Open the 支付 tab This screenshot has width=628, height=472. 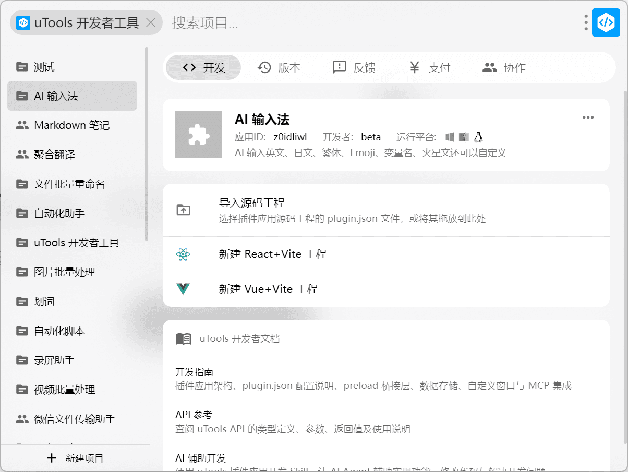[429, 67]
